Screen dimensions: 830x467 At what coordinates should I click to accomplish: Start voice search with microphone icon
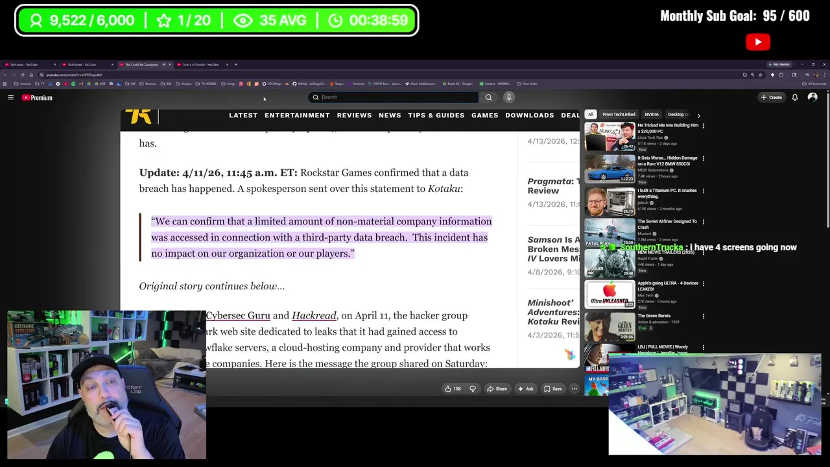click(509, 97)
